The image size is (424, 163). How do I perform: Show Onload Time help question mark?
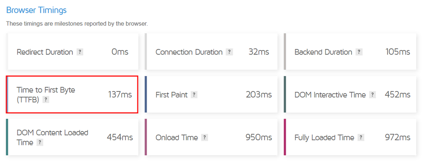pos(205,138)
